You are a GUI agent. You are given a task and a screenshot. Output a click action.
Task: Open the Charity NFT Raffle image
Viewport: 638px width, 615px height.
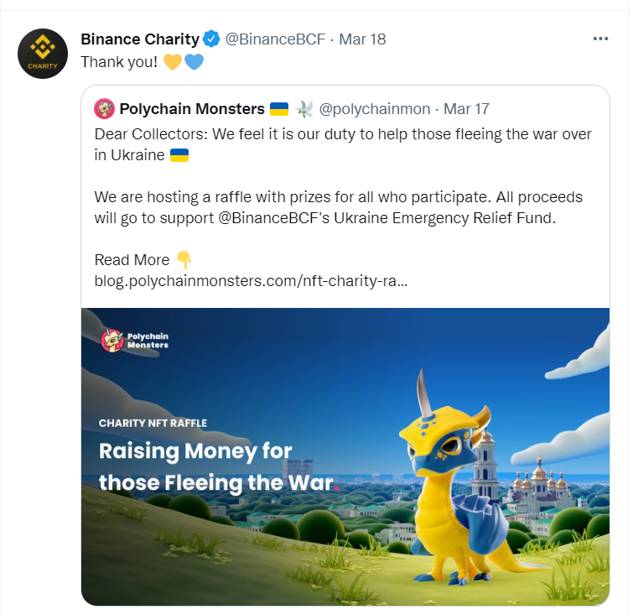345,456
